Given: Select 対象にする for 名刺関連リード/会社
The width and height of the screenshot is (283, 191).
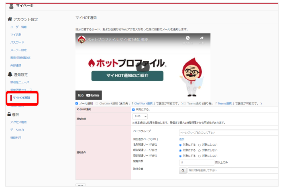Looking at the screenshot, I should (180, 145).
